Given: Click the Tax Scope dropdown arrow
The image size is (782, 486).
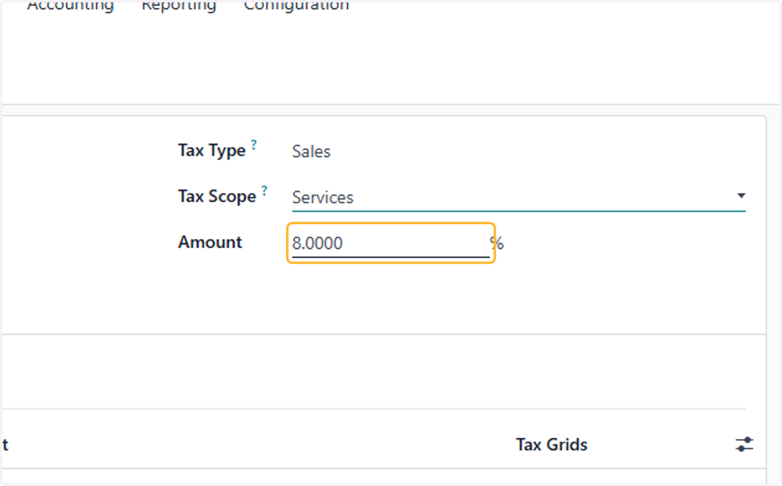Looking at the screenshot, I should pyautogui.click(x=740, y=196).
